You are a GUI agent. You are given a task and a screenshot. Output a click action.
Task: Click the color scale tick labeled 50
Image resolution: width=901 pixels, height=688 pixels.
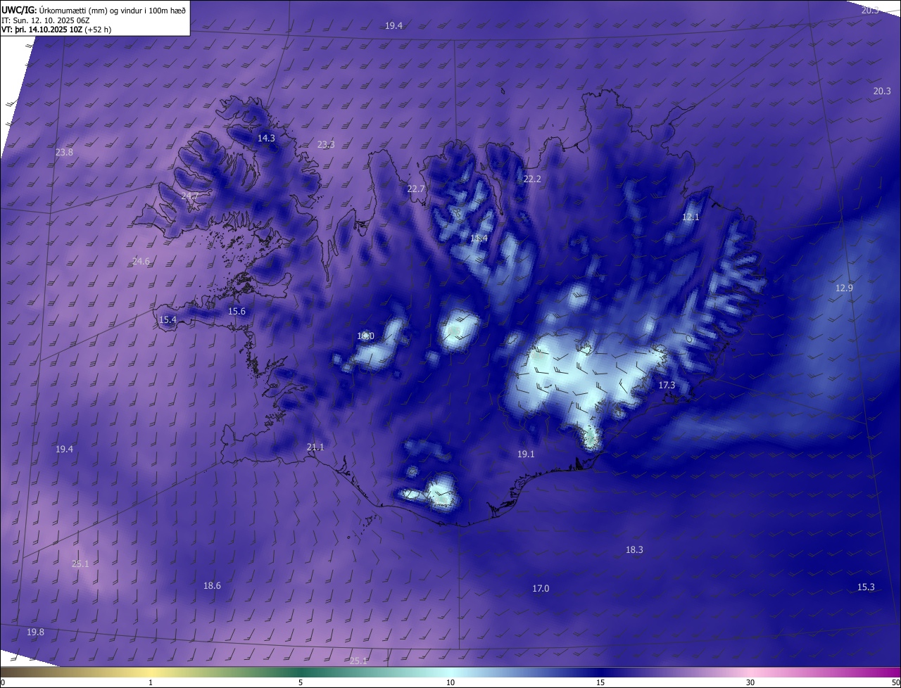(x=895, y=683)
